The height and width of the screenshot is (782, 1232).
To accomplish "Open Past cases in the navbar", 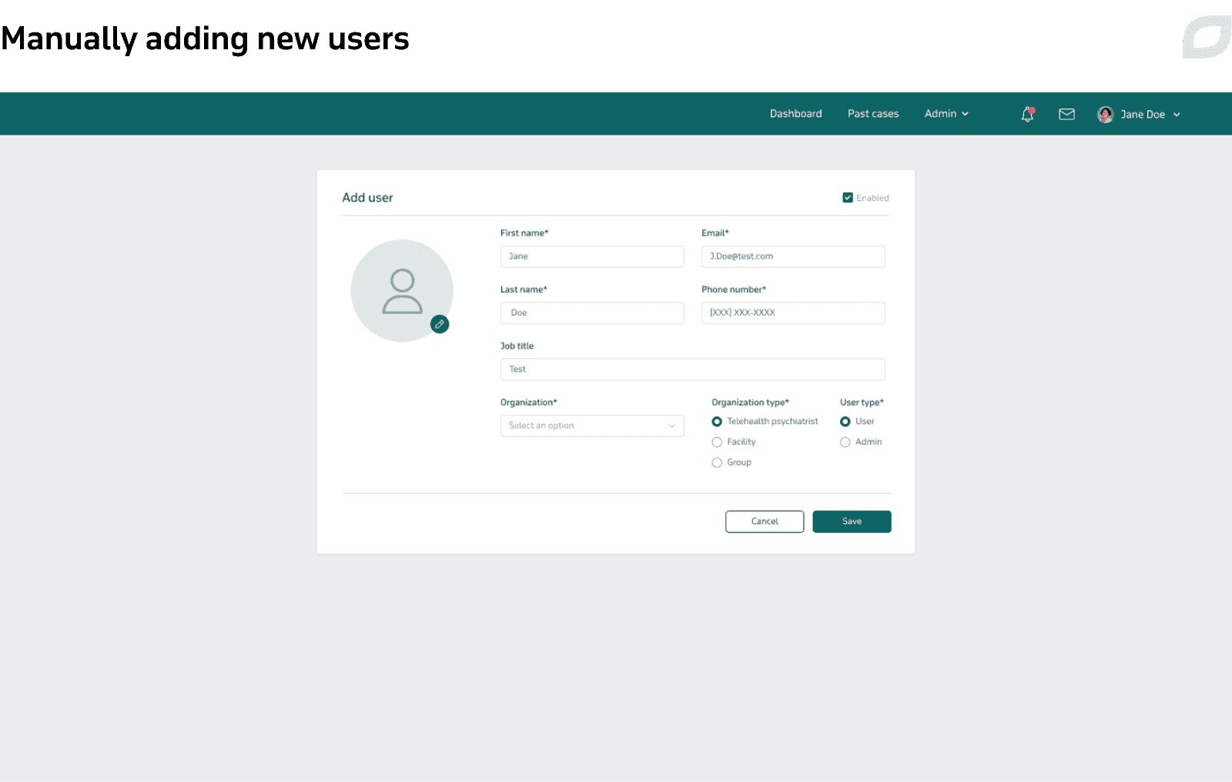I will (x=873, y=113).
